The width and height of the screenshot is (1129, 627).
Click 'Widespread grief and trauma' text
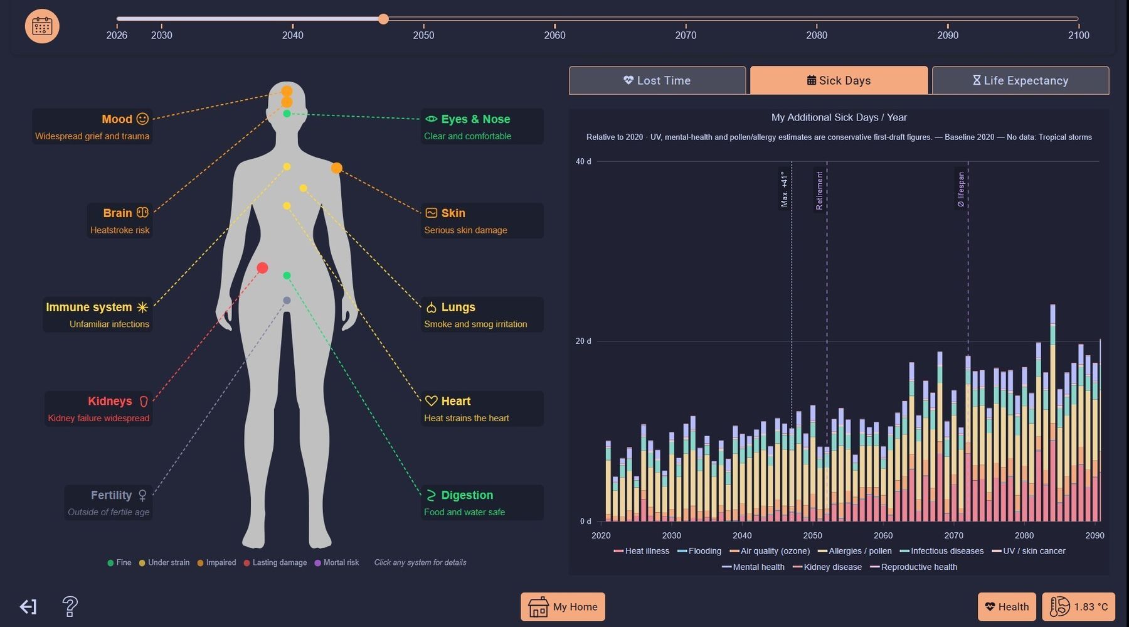[92, 136]
